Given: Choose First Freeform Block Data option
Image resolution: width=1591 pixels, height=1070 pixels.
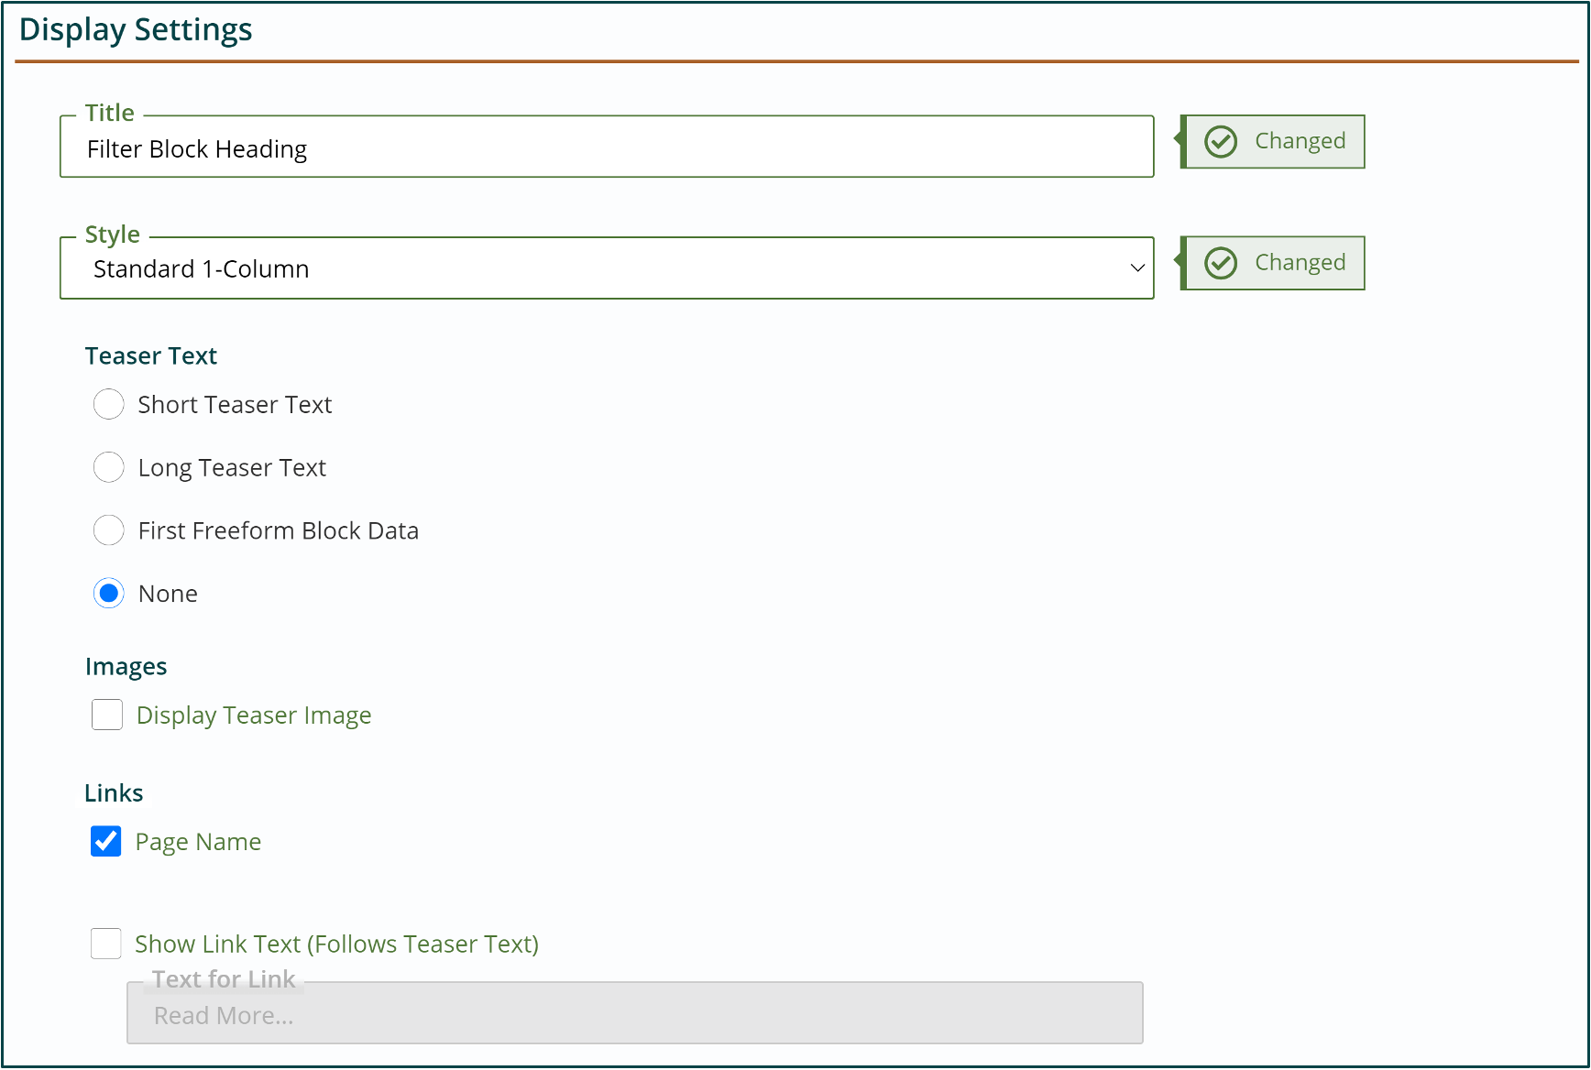Looking at the screenshot, I should pos(109,530).
